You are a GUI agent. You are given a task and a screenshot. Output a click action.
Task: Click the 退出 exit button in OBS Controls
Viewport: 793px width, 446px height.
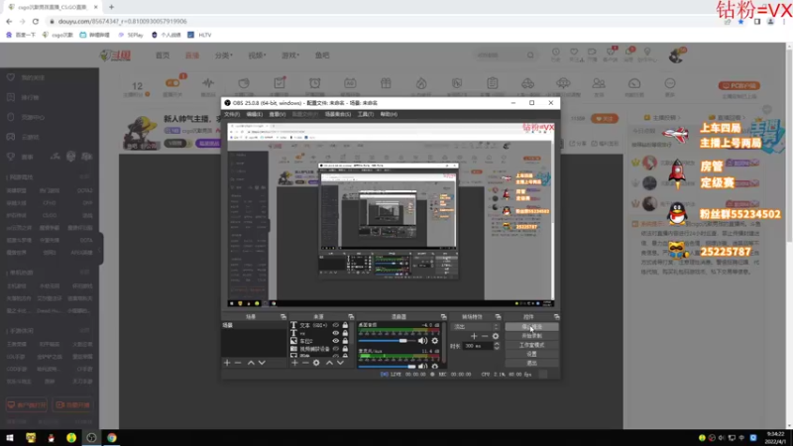(531, 363)
